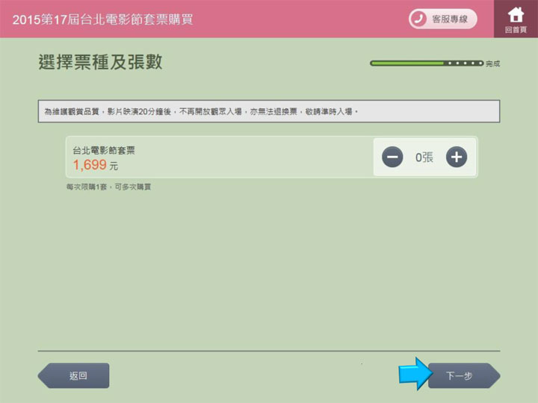Click the 2015第17屆台北電影節套票購買 header title

pos(102,19)
